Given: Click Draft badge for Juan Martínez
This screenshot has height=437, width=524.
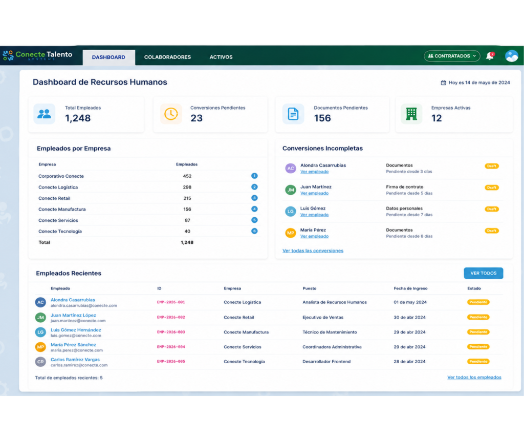Looking at the screenshot, I should (x=491, y=188).
